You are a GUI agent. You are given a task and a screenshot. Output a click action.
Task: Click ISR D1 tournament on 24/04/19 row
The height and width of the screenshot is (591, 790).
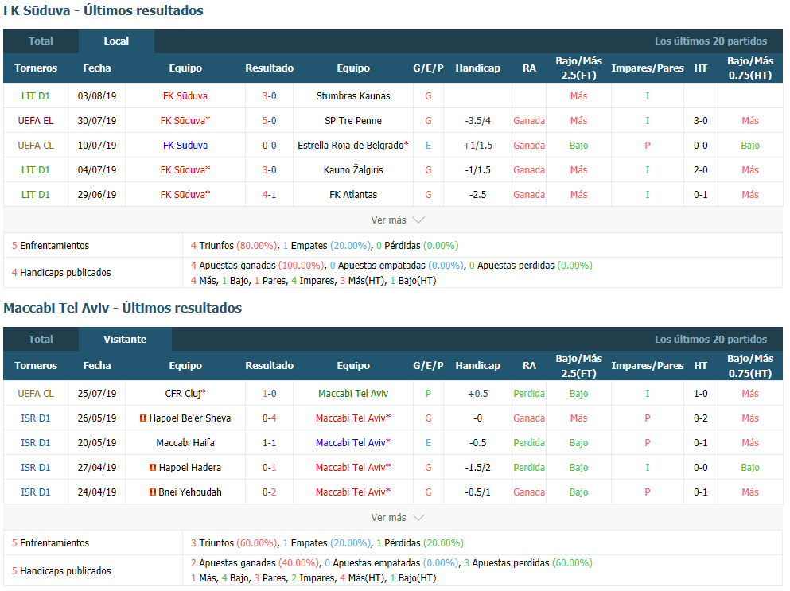pyautogui.click(x=36, y=492)
